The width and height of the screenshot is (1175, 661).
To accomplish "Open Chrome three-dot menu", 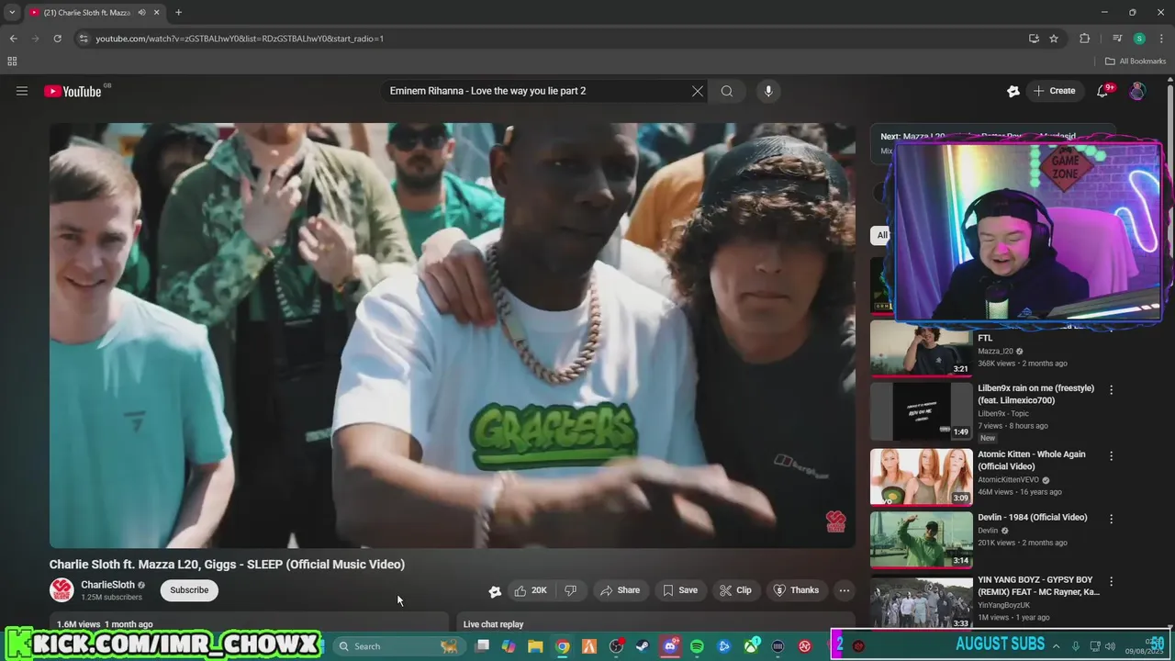I will pyautogui.click(x=1160, y=39).
